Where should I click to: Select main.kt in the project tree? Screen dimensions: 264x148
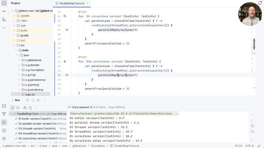pyautogui.click(x=30, y=95)
